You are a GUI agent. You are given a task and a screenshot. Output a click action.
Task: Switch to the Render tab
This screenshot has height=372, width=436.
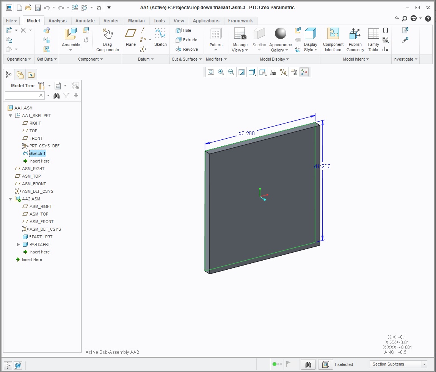pos(111,21)
